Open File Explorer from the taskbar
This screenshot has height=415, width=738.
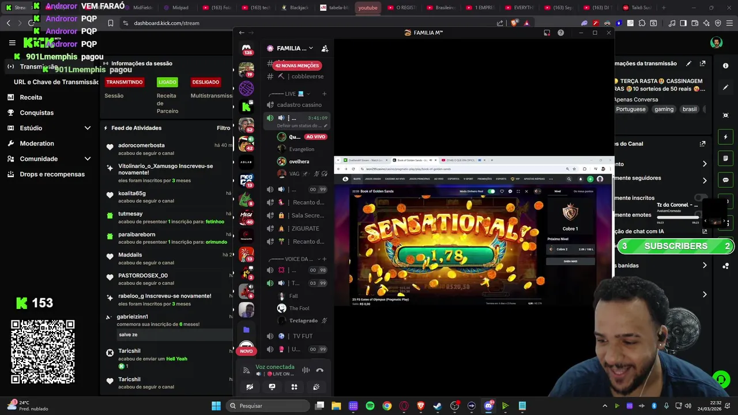336,406
